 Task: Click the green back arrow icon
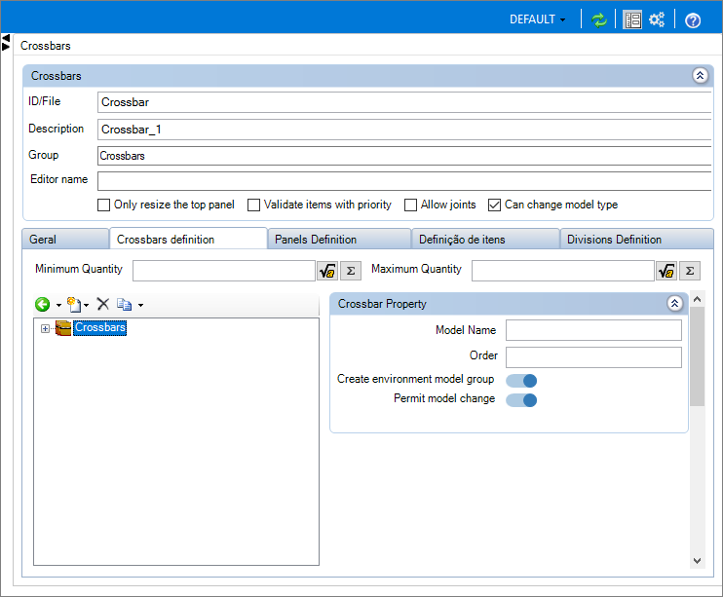pyautogui.click(x=43, y=304)
